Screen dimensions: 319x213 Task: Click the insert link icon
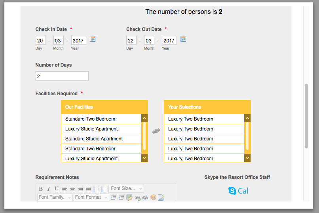137,198
